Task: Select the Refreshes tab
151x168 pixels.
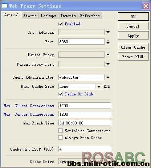Action: pyautogui.click(x=90, y=16)
